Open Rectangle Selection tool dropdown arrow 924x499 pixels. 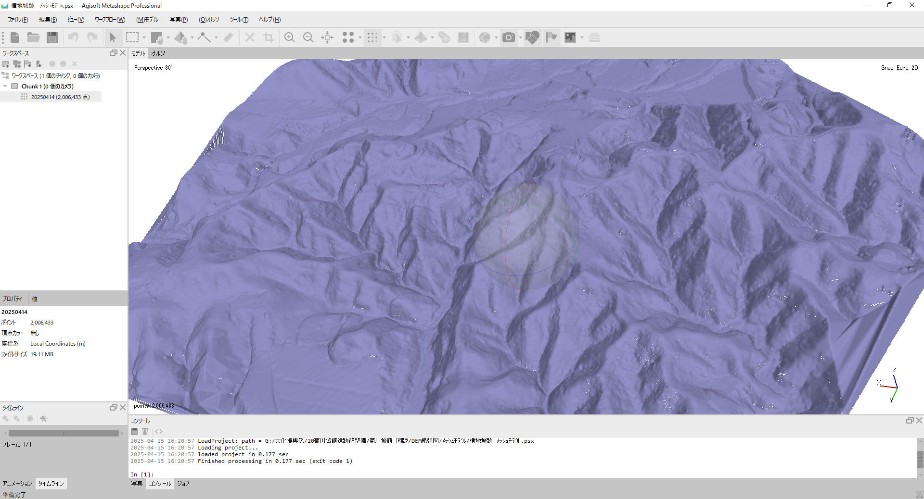(144, 37)
